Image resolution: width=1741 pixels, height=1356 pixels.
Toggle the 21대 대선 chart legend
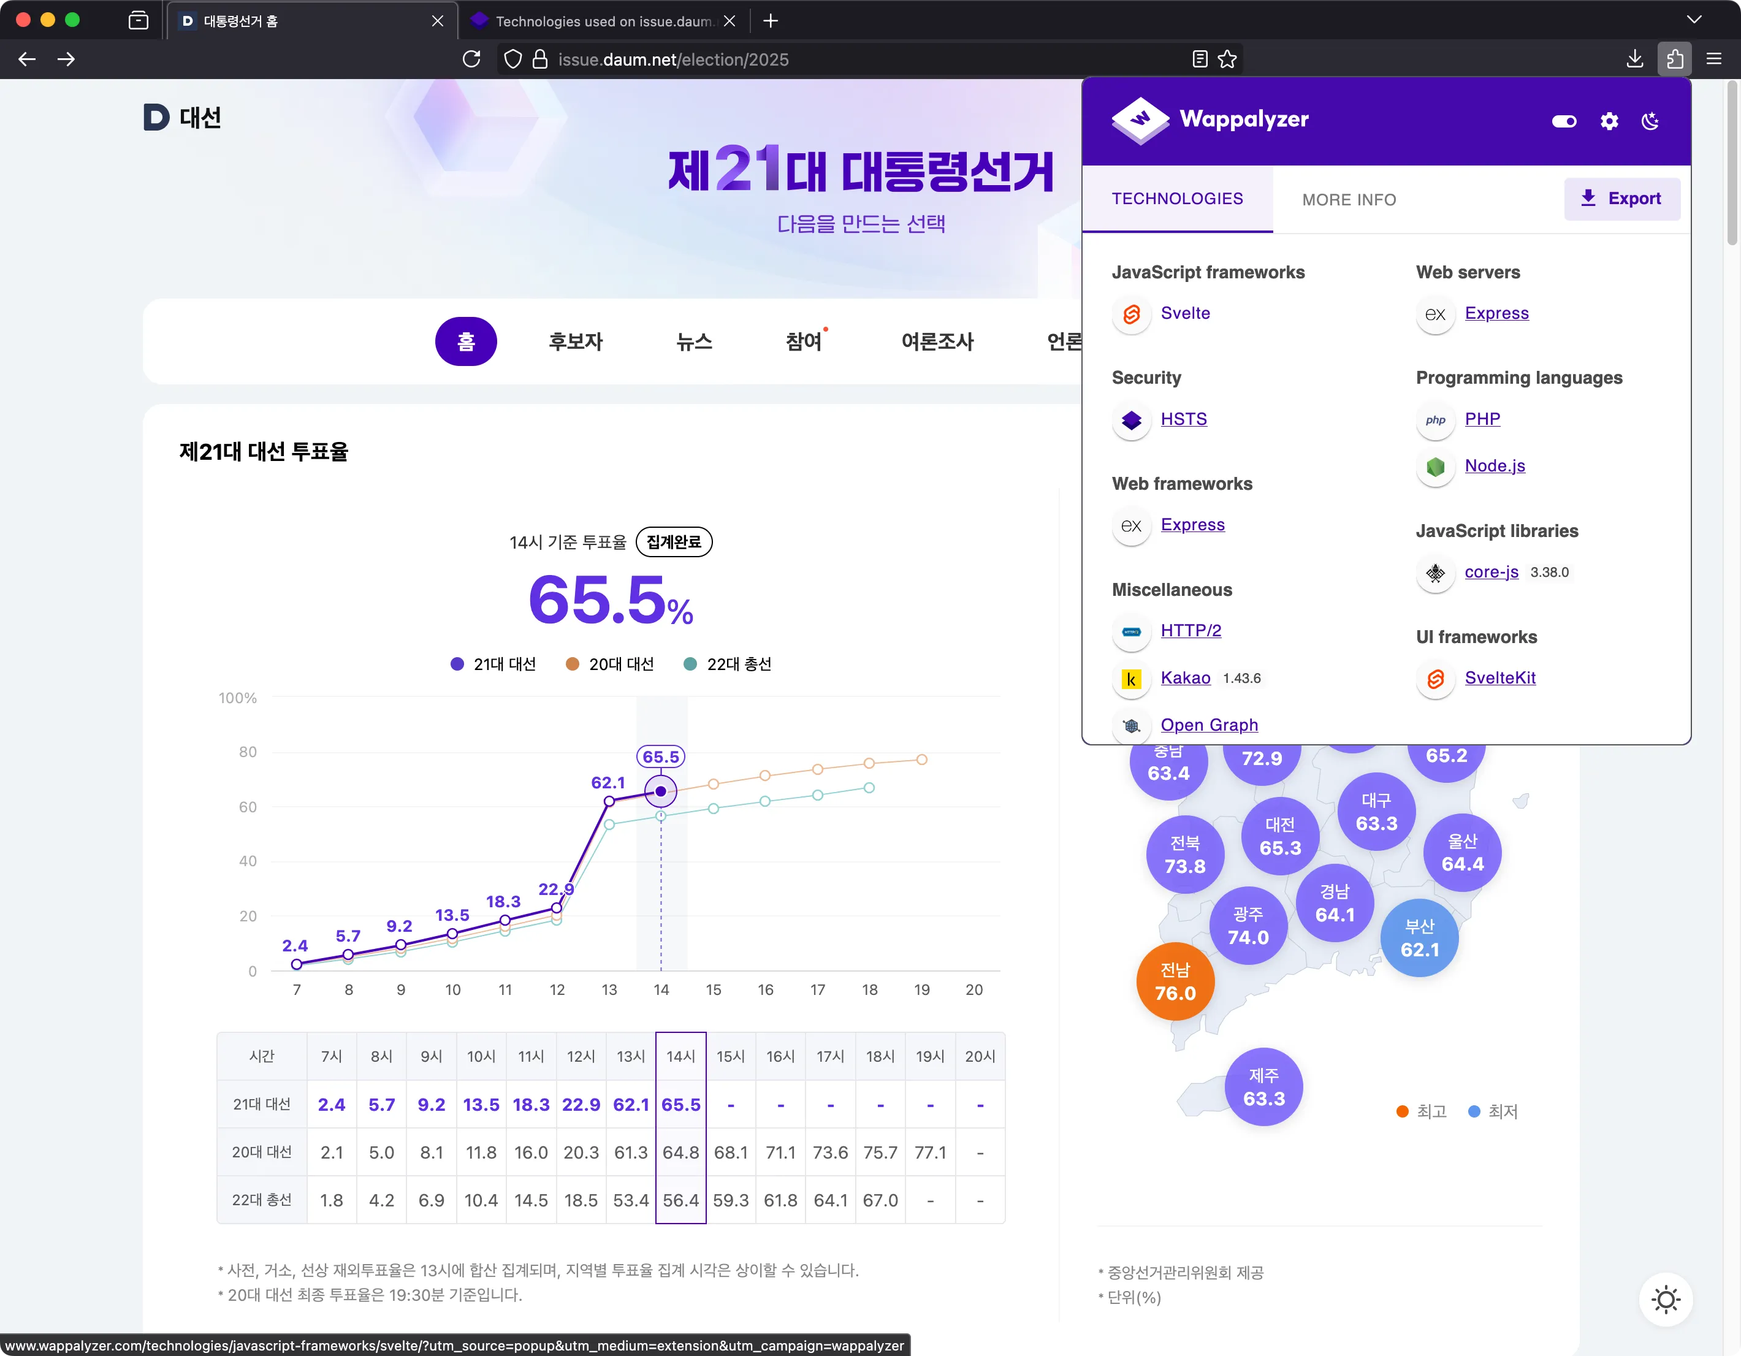tap(493, 664)
